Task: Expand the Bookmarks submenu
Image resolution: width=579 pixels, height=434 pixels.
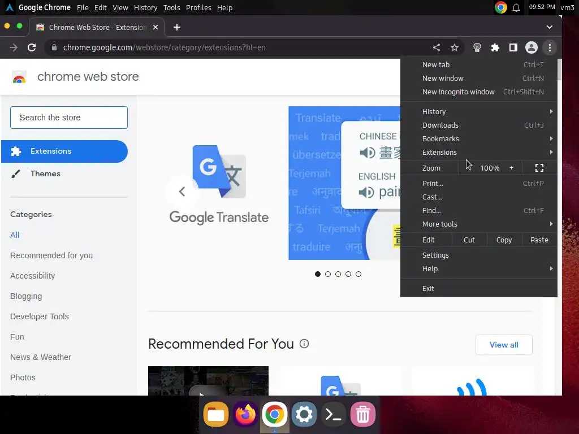Action: [478, 139]
